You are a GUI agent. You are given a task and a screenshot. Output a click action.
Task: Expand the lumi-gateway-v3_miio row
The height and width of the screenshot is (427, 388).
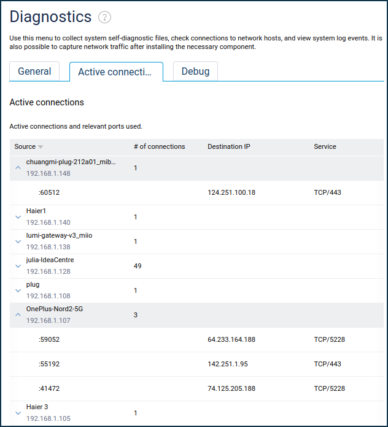[x=18, y=241]
